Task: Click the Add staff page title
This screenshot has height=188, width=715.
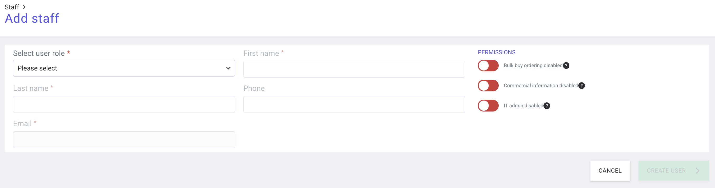Action: pyautogui.click(x=32, y=19)
